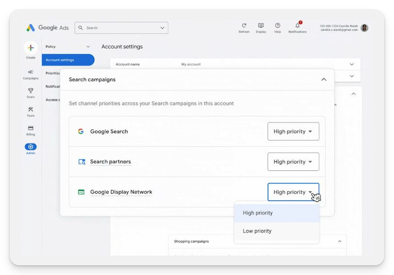Image resolution: width=394 pixels, height=275 pixels.
Task: Click the Search campaigns title
Action: click(x=92, y=79)
